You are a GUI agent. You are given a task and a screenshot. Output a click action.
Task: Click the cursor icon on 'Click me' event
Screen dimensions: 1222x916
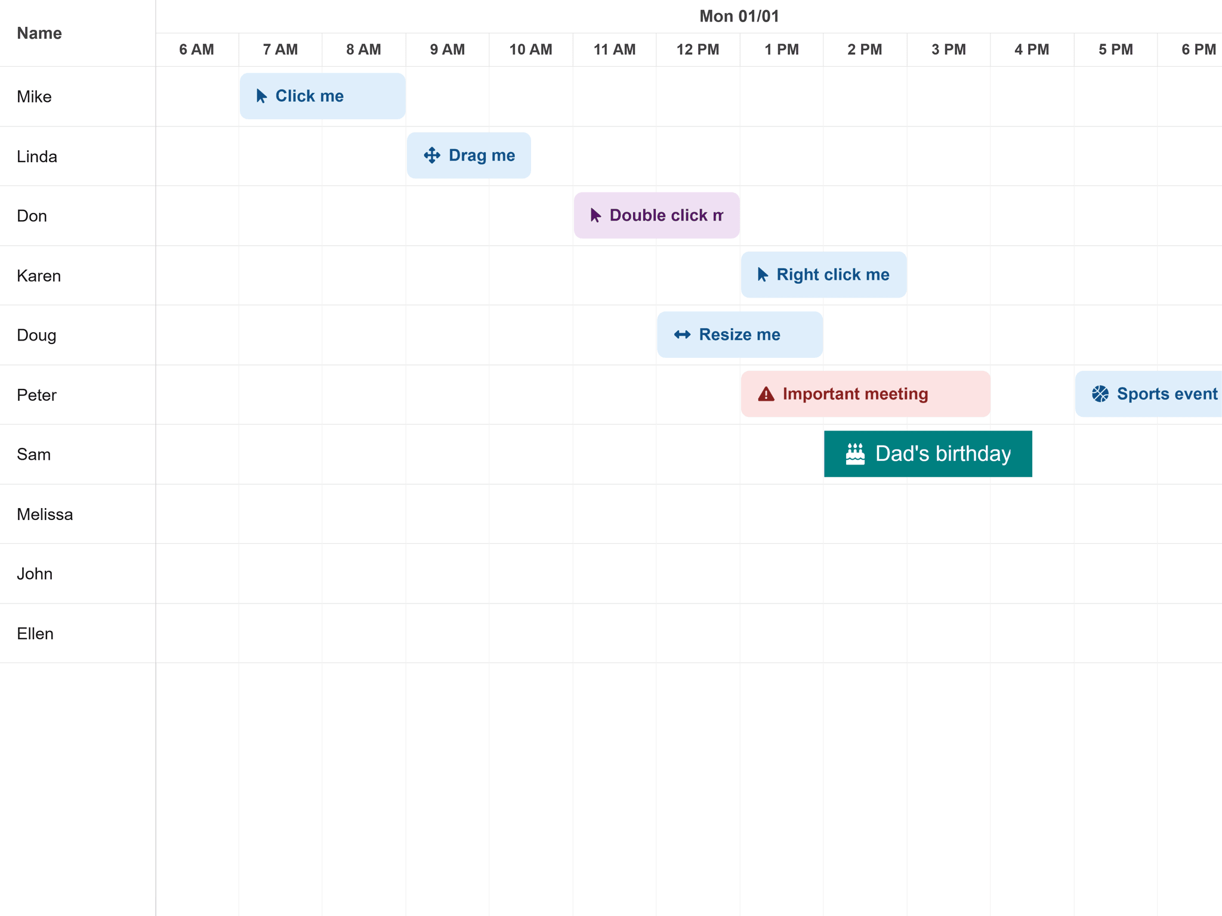[261, 96]
